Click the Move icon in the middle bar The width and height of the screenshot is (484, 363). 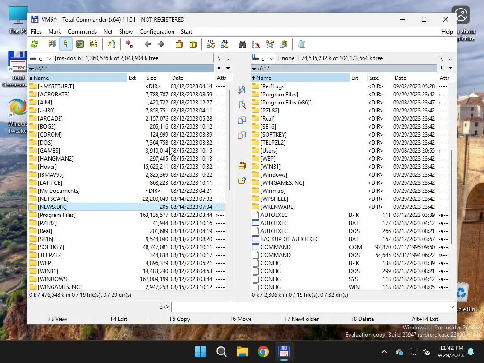pos(242,135)
